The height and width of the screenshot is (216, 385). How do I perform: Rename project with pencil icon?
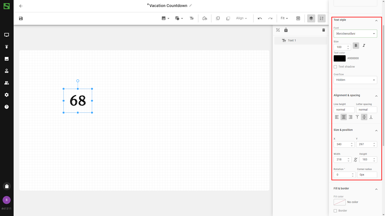191,5
